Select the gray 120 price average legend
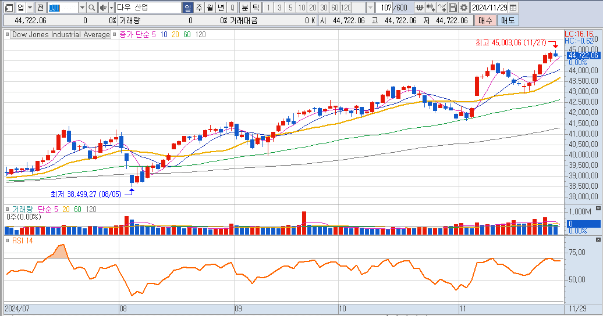The width and height of the screenshot is (603, 316). coord(200,34)
